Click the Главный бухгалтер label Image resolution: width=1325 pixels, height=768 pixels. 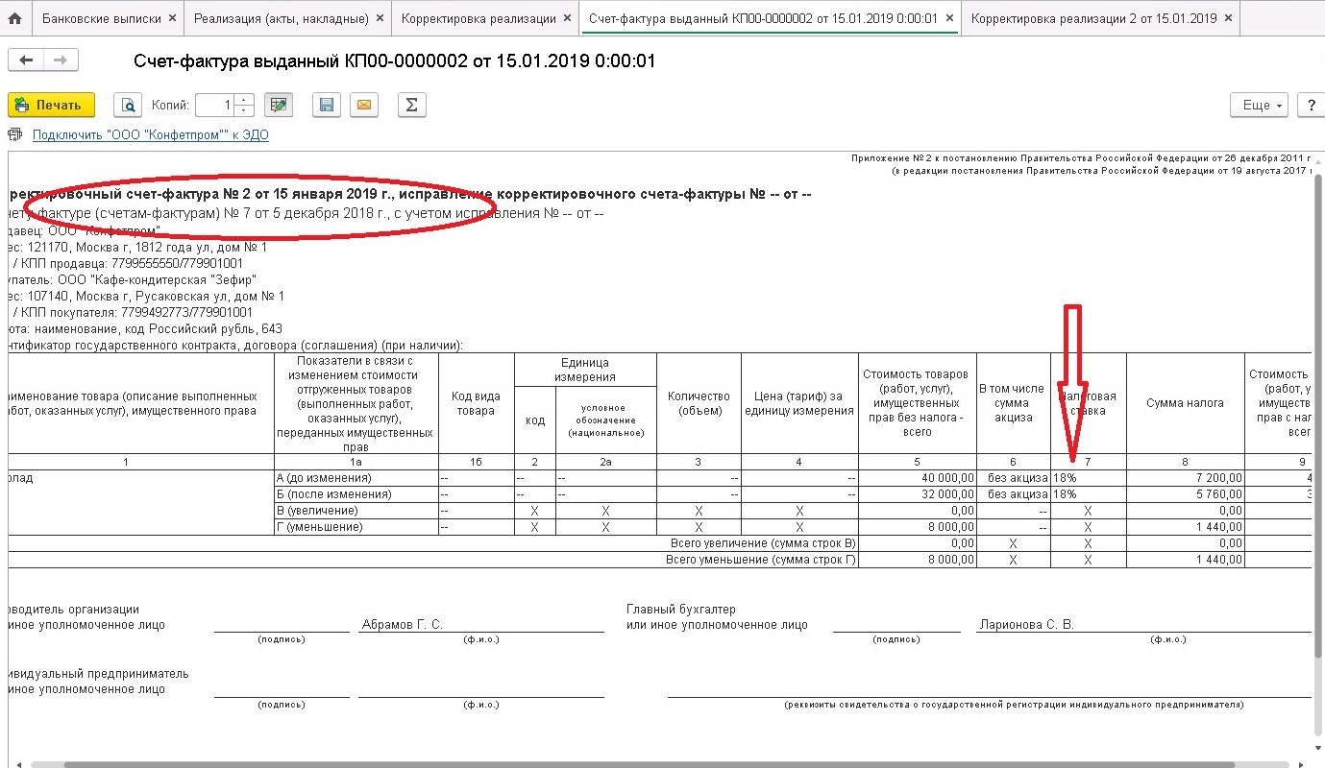(681, 610)
